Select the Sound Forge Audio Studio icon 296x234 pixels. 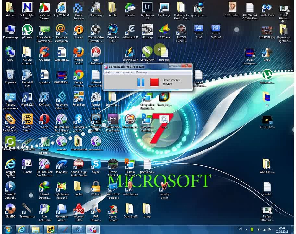click(79, 168)
